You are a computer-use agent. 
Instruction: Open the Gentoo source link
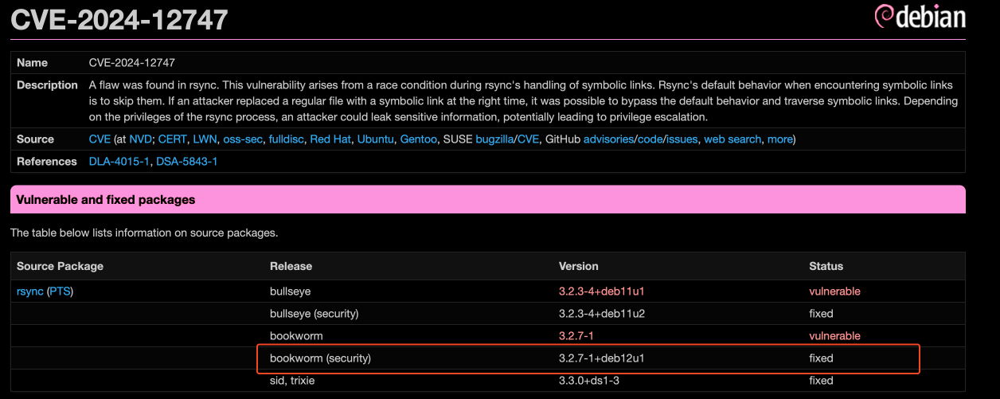tap(418, 139)
